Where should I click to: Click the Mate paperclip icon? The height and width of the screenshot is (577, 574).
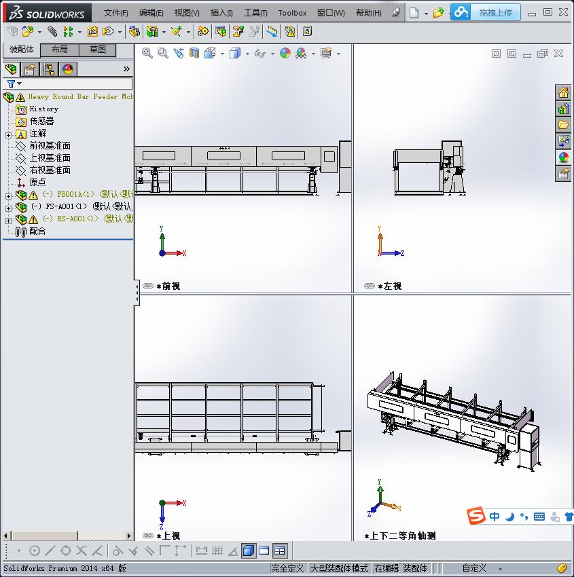click(x=53, y=32)
